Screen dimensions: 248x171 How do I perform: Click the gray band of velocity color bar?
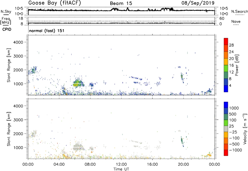pyautogui.click(x=226, y=129)
